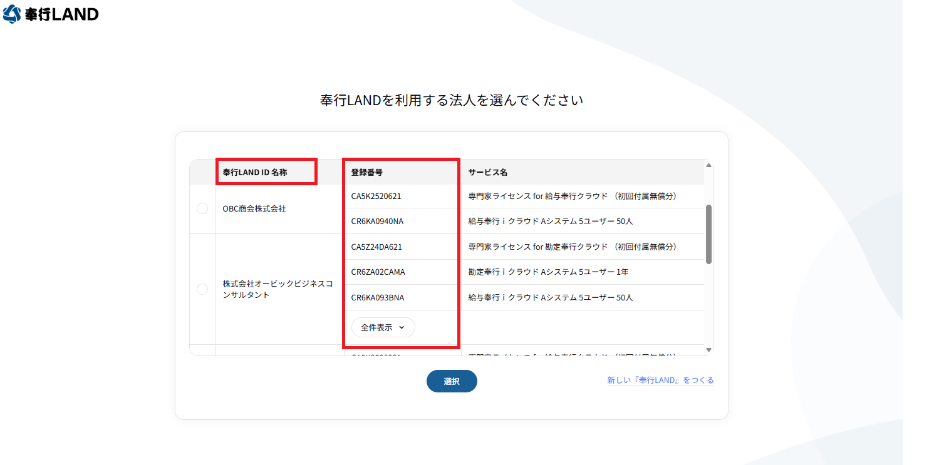The height and width of the screenshot is (465, 944).
Task: Select 株式会社オービックビジネスコンサルタント radio button
Action: [202, 289]
